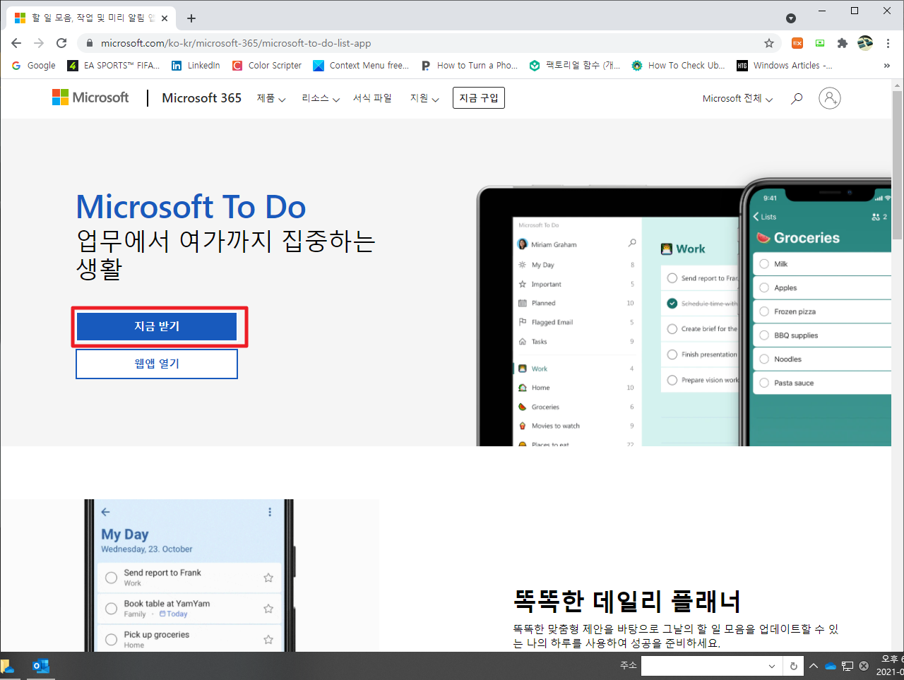
Task: Click the 웹앱 열기 button
Action: [x=157, y=364]
